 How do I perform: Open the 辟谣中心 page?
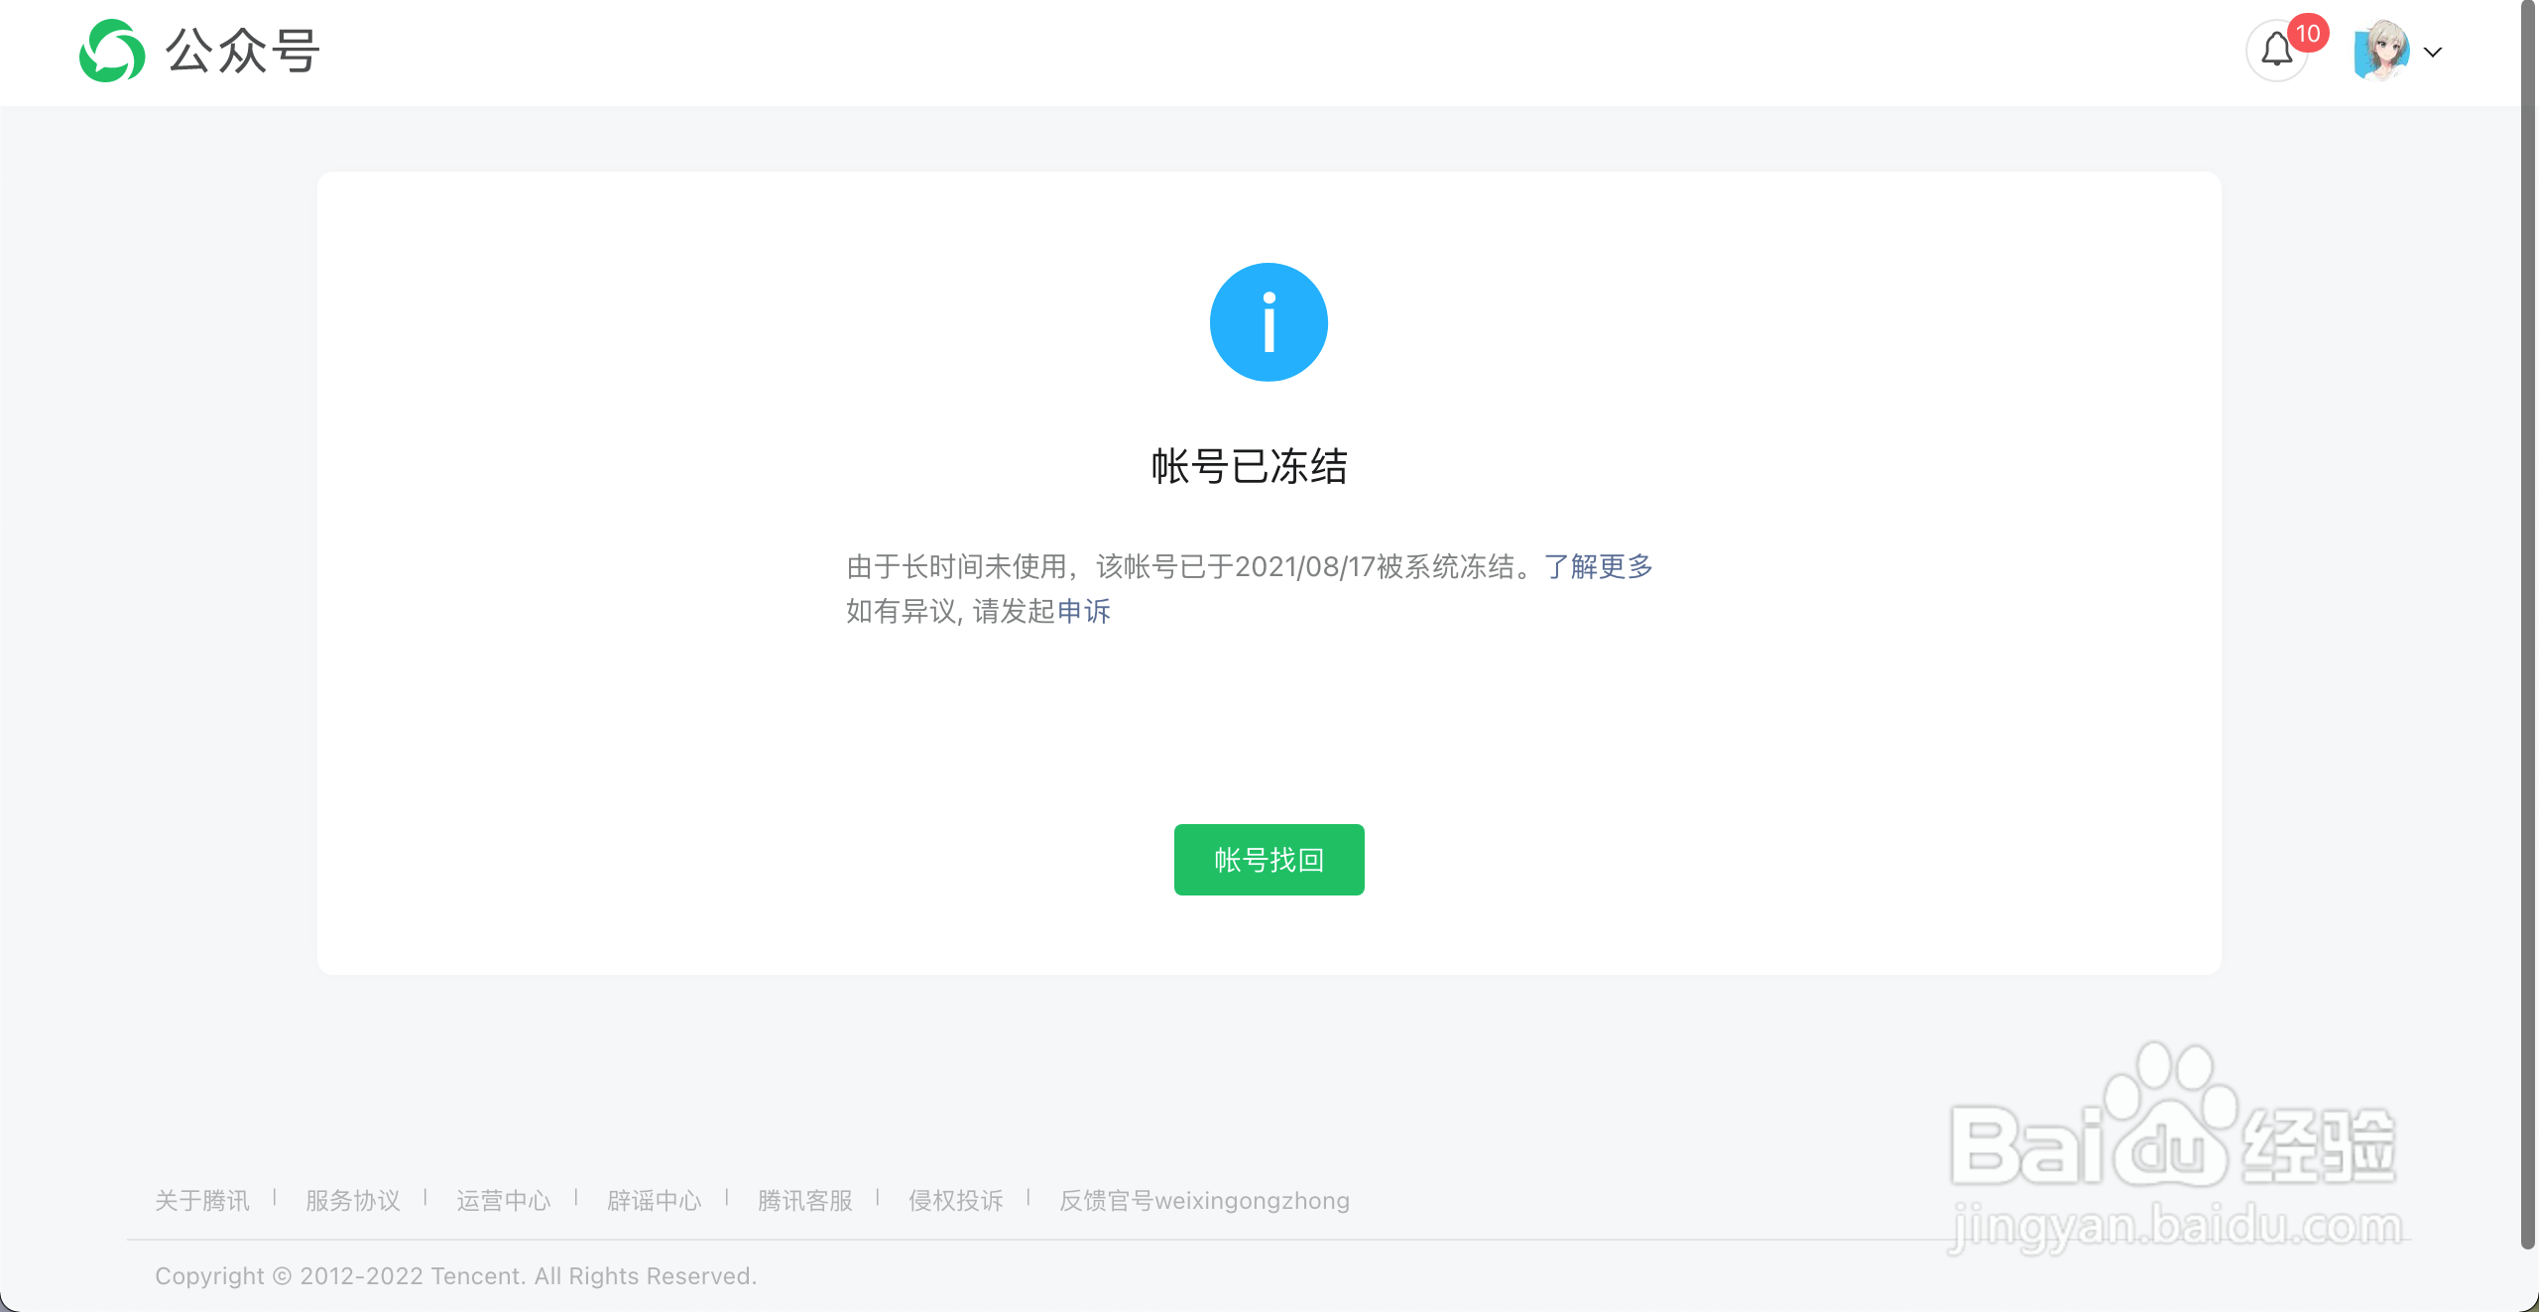[x=654, y=1200]
